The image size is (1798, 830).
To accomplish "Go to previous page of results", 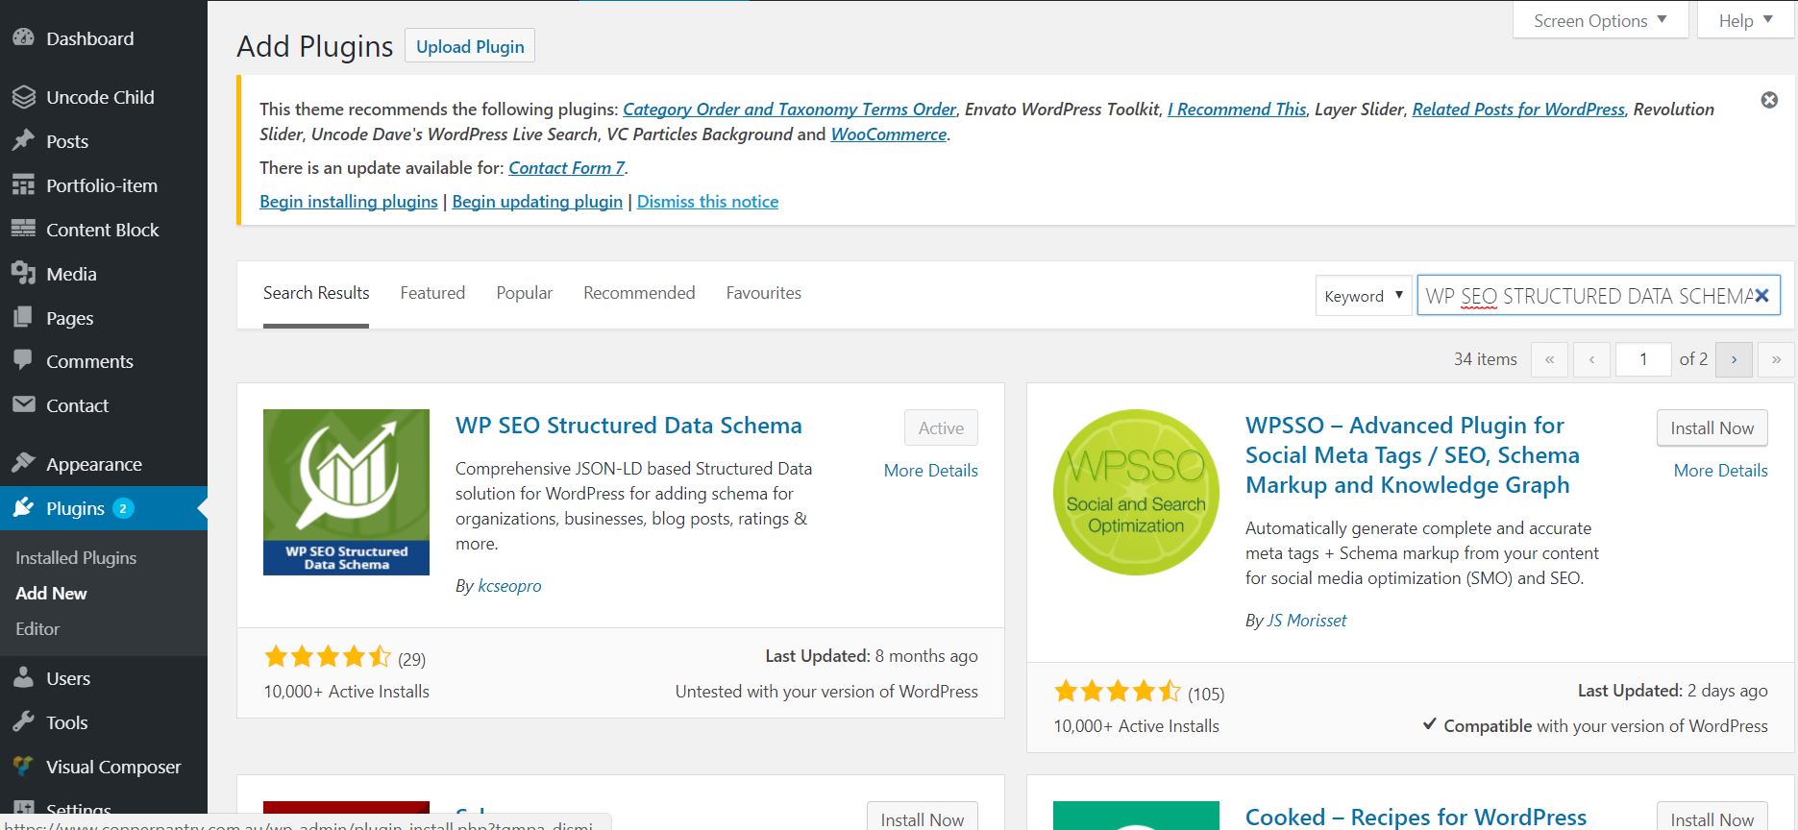I will tap(1591, 359).
